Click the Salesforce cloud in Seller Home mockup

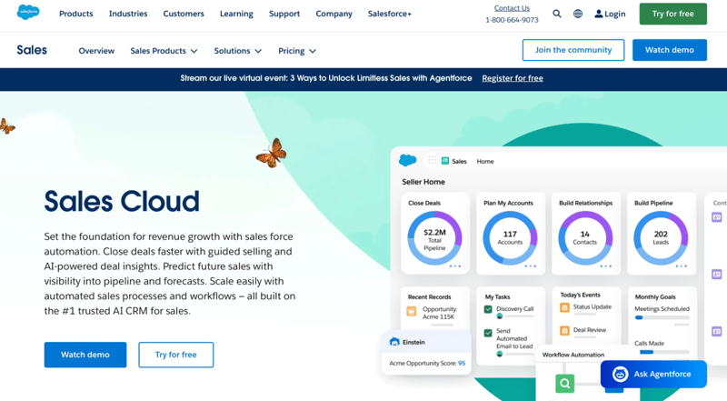pos(407,160)
